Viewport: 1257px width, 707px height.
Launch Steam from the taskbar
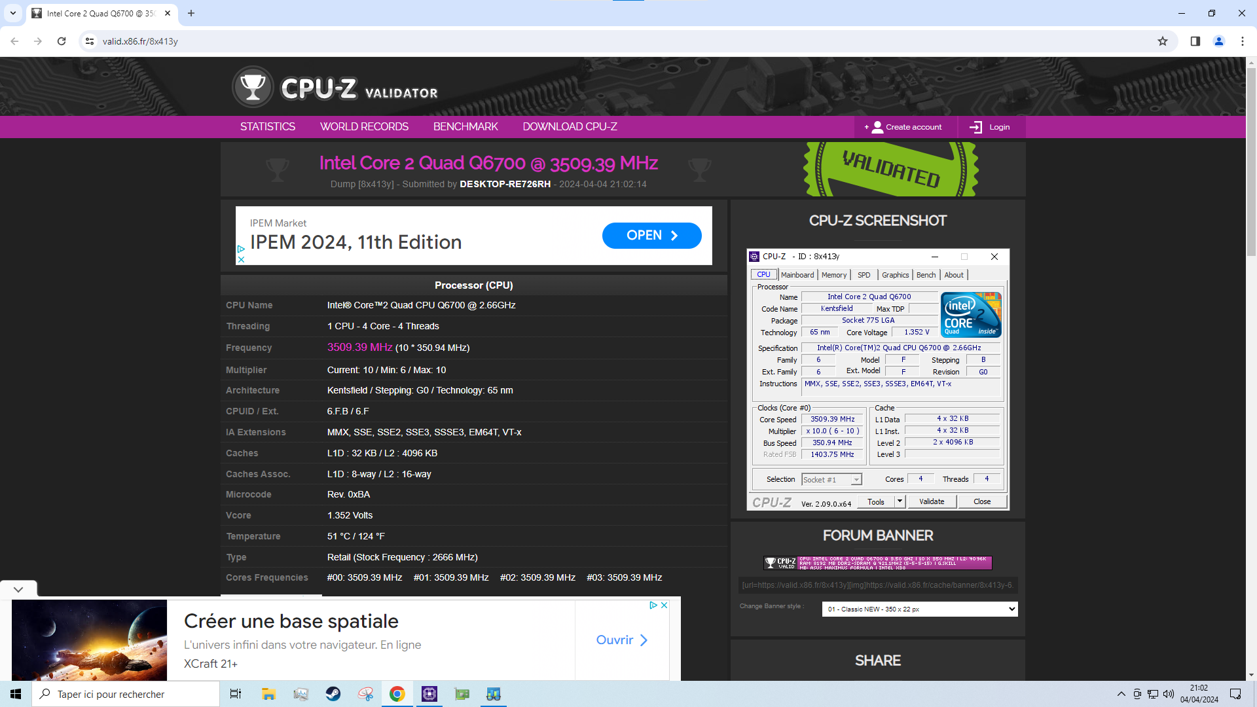pyautogui.click(x=333, y=694)
